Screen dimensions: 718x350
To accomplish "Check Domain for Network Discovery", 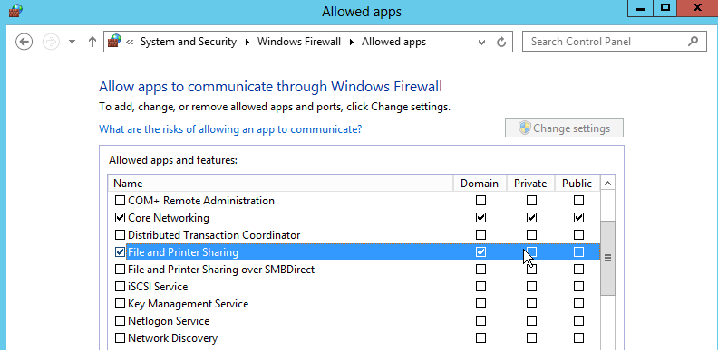I will pyautogui.click(x=480, y=338).
